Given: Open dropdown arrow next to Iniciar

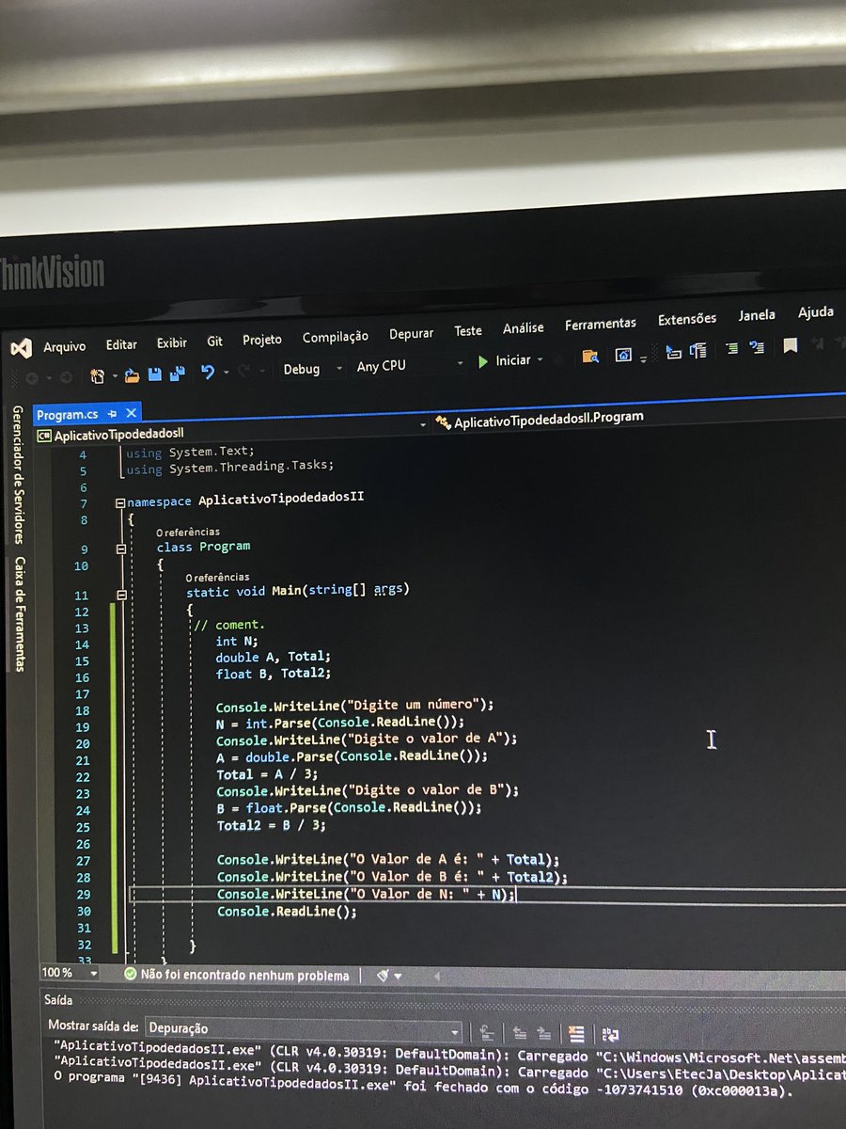Looking at the screenshot, I should (x=540, y=359).
